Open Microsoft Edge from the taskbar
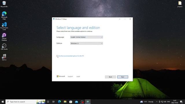Viewport: 185px width, 104px height. tap(59, 102)
